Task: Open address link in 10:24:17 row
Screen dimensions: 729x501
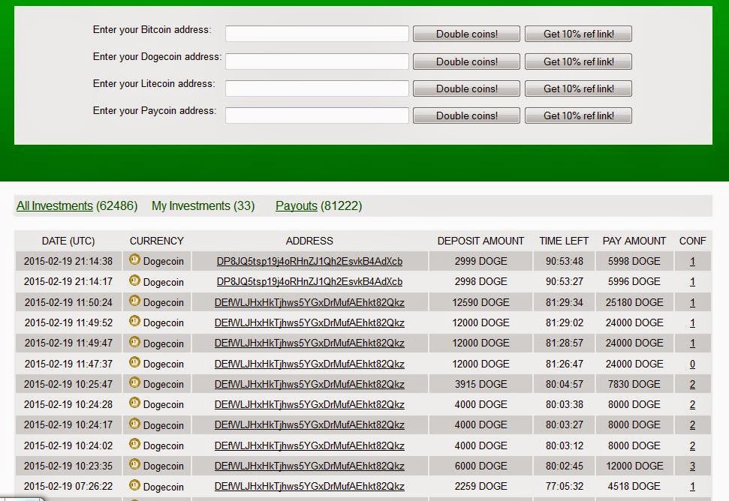Action: pos(309,424)
